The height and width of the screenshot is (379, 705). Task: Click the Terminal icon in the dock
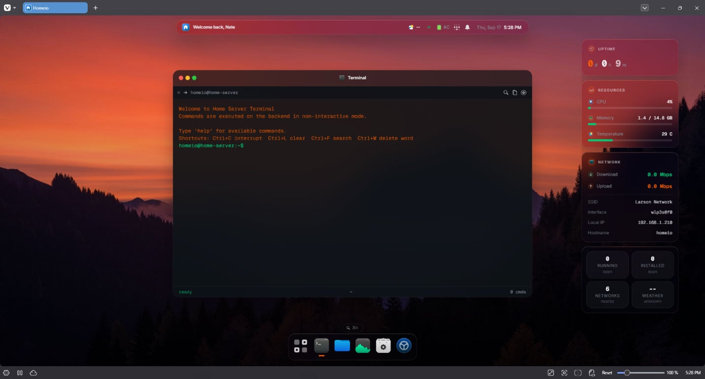(321, 346)
